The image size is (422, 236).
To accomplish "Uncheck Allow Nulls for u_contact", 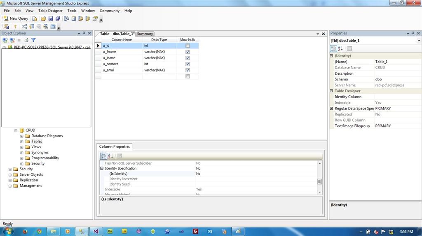I will 188,64.
